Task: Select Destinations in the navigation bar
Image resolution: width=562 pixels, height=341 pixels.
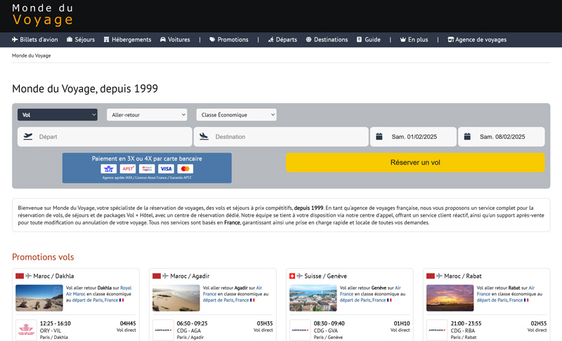Action: point(327,40)
